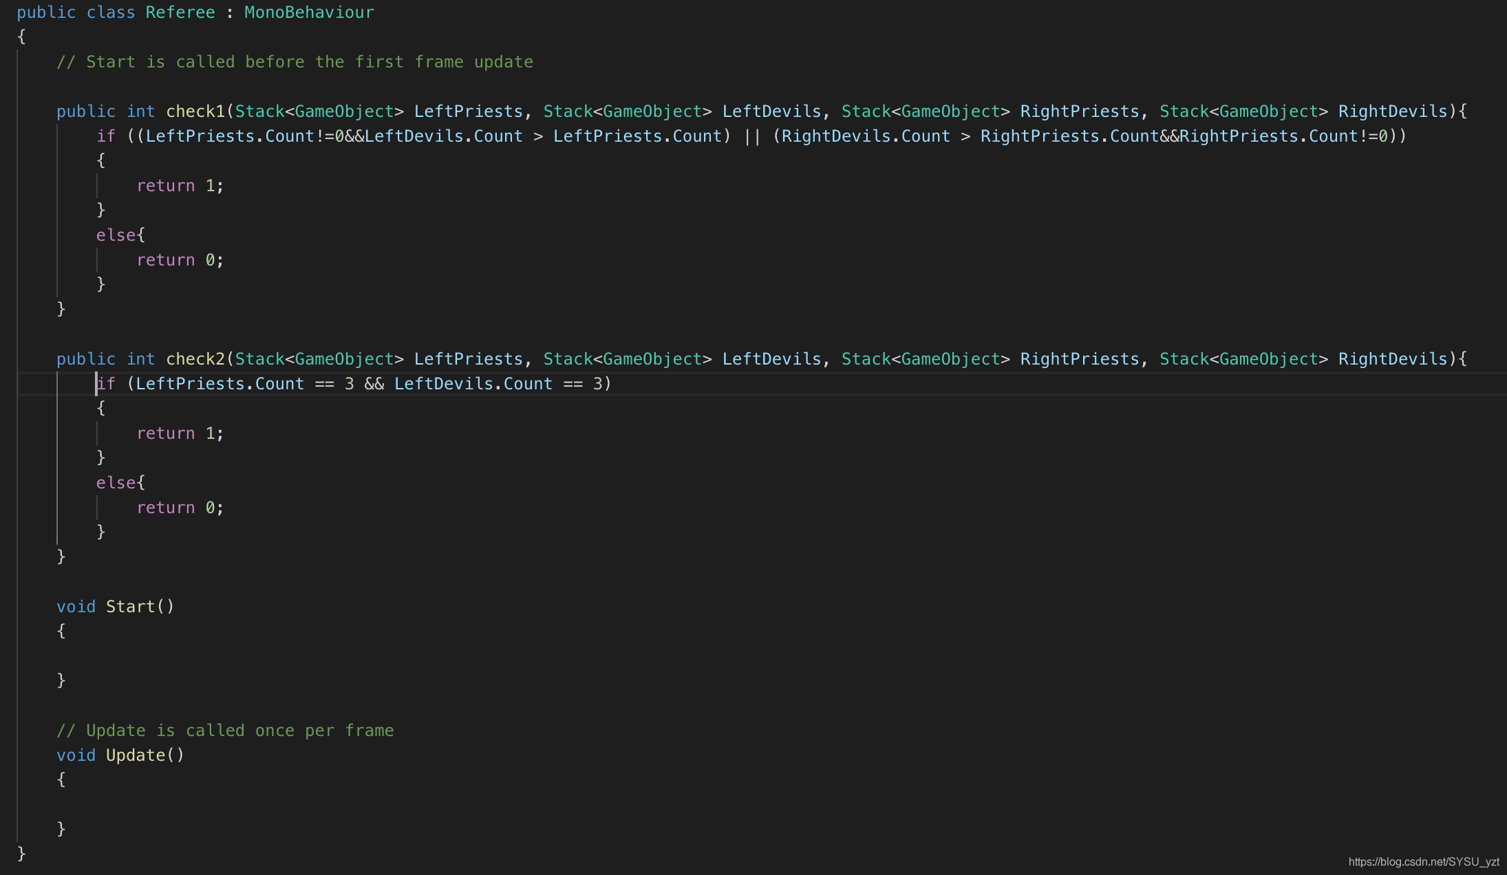This screenshot has height=875, width=1507.
Task: Click RightDevils parameter in check1 signature
Action: [1393, 111]
